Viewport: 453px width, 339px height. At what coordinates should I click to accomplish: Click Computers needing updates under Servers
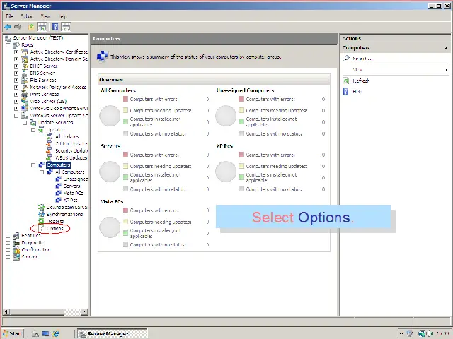click(x=161, y=167)
